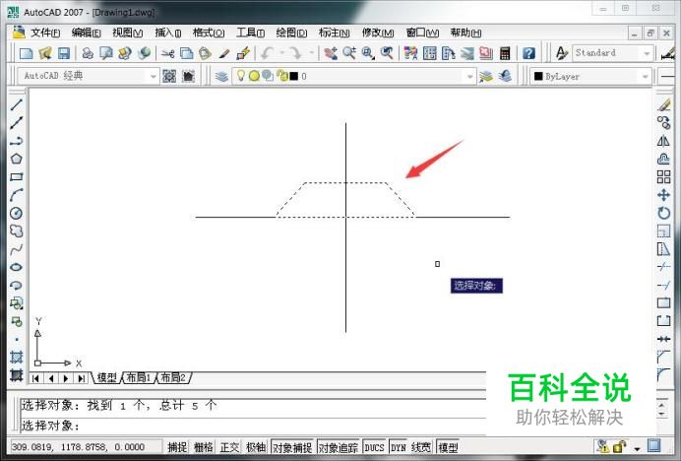The image size is (681, 461).
Task: Click the Mirror modify tool
Action: 663,141
